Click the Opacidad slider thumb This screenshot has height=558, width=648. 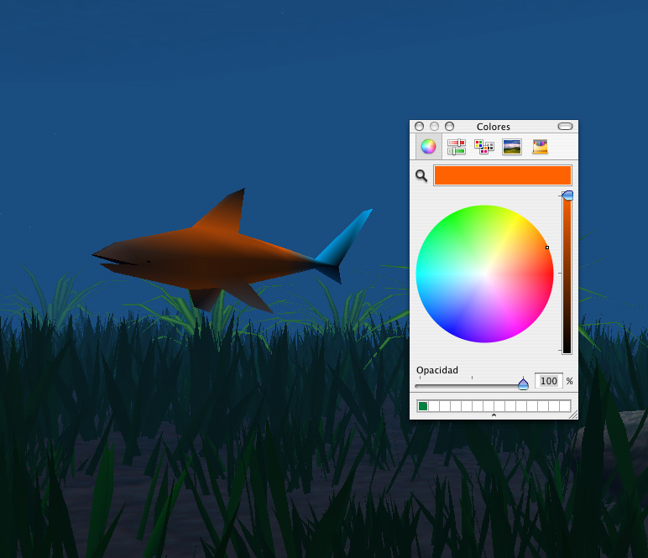click(523, 383)
